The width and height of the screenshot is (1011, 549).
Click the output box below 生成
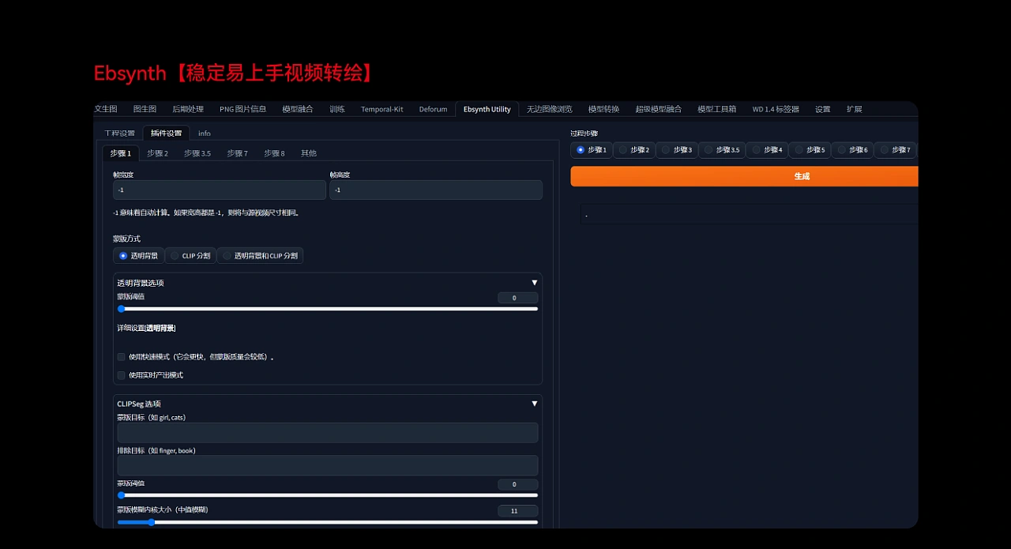(x=749, y=215)
